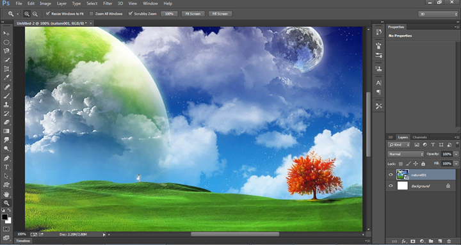Hide the nature001 layer
The width and height of the screenshot is (461, 245).
click(391, 175)
